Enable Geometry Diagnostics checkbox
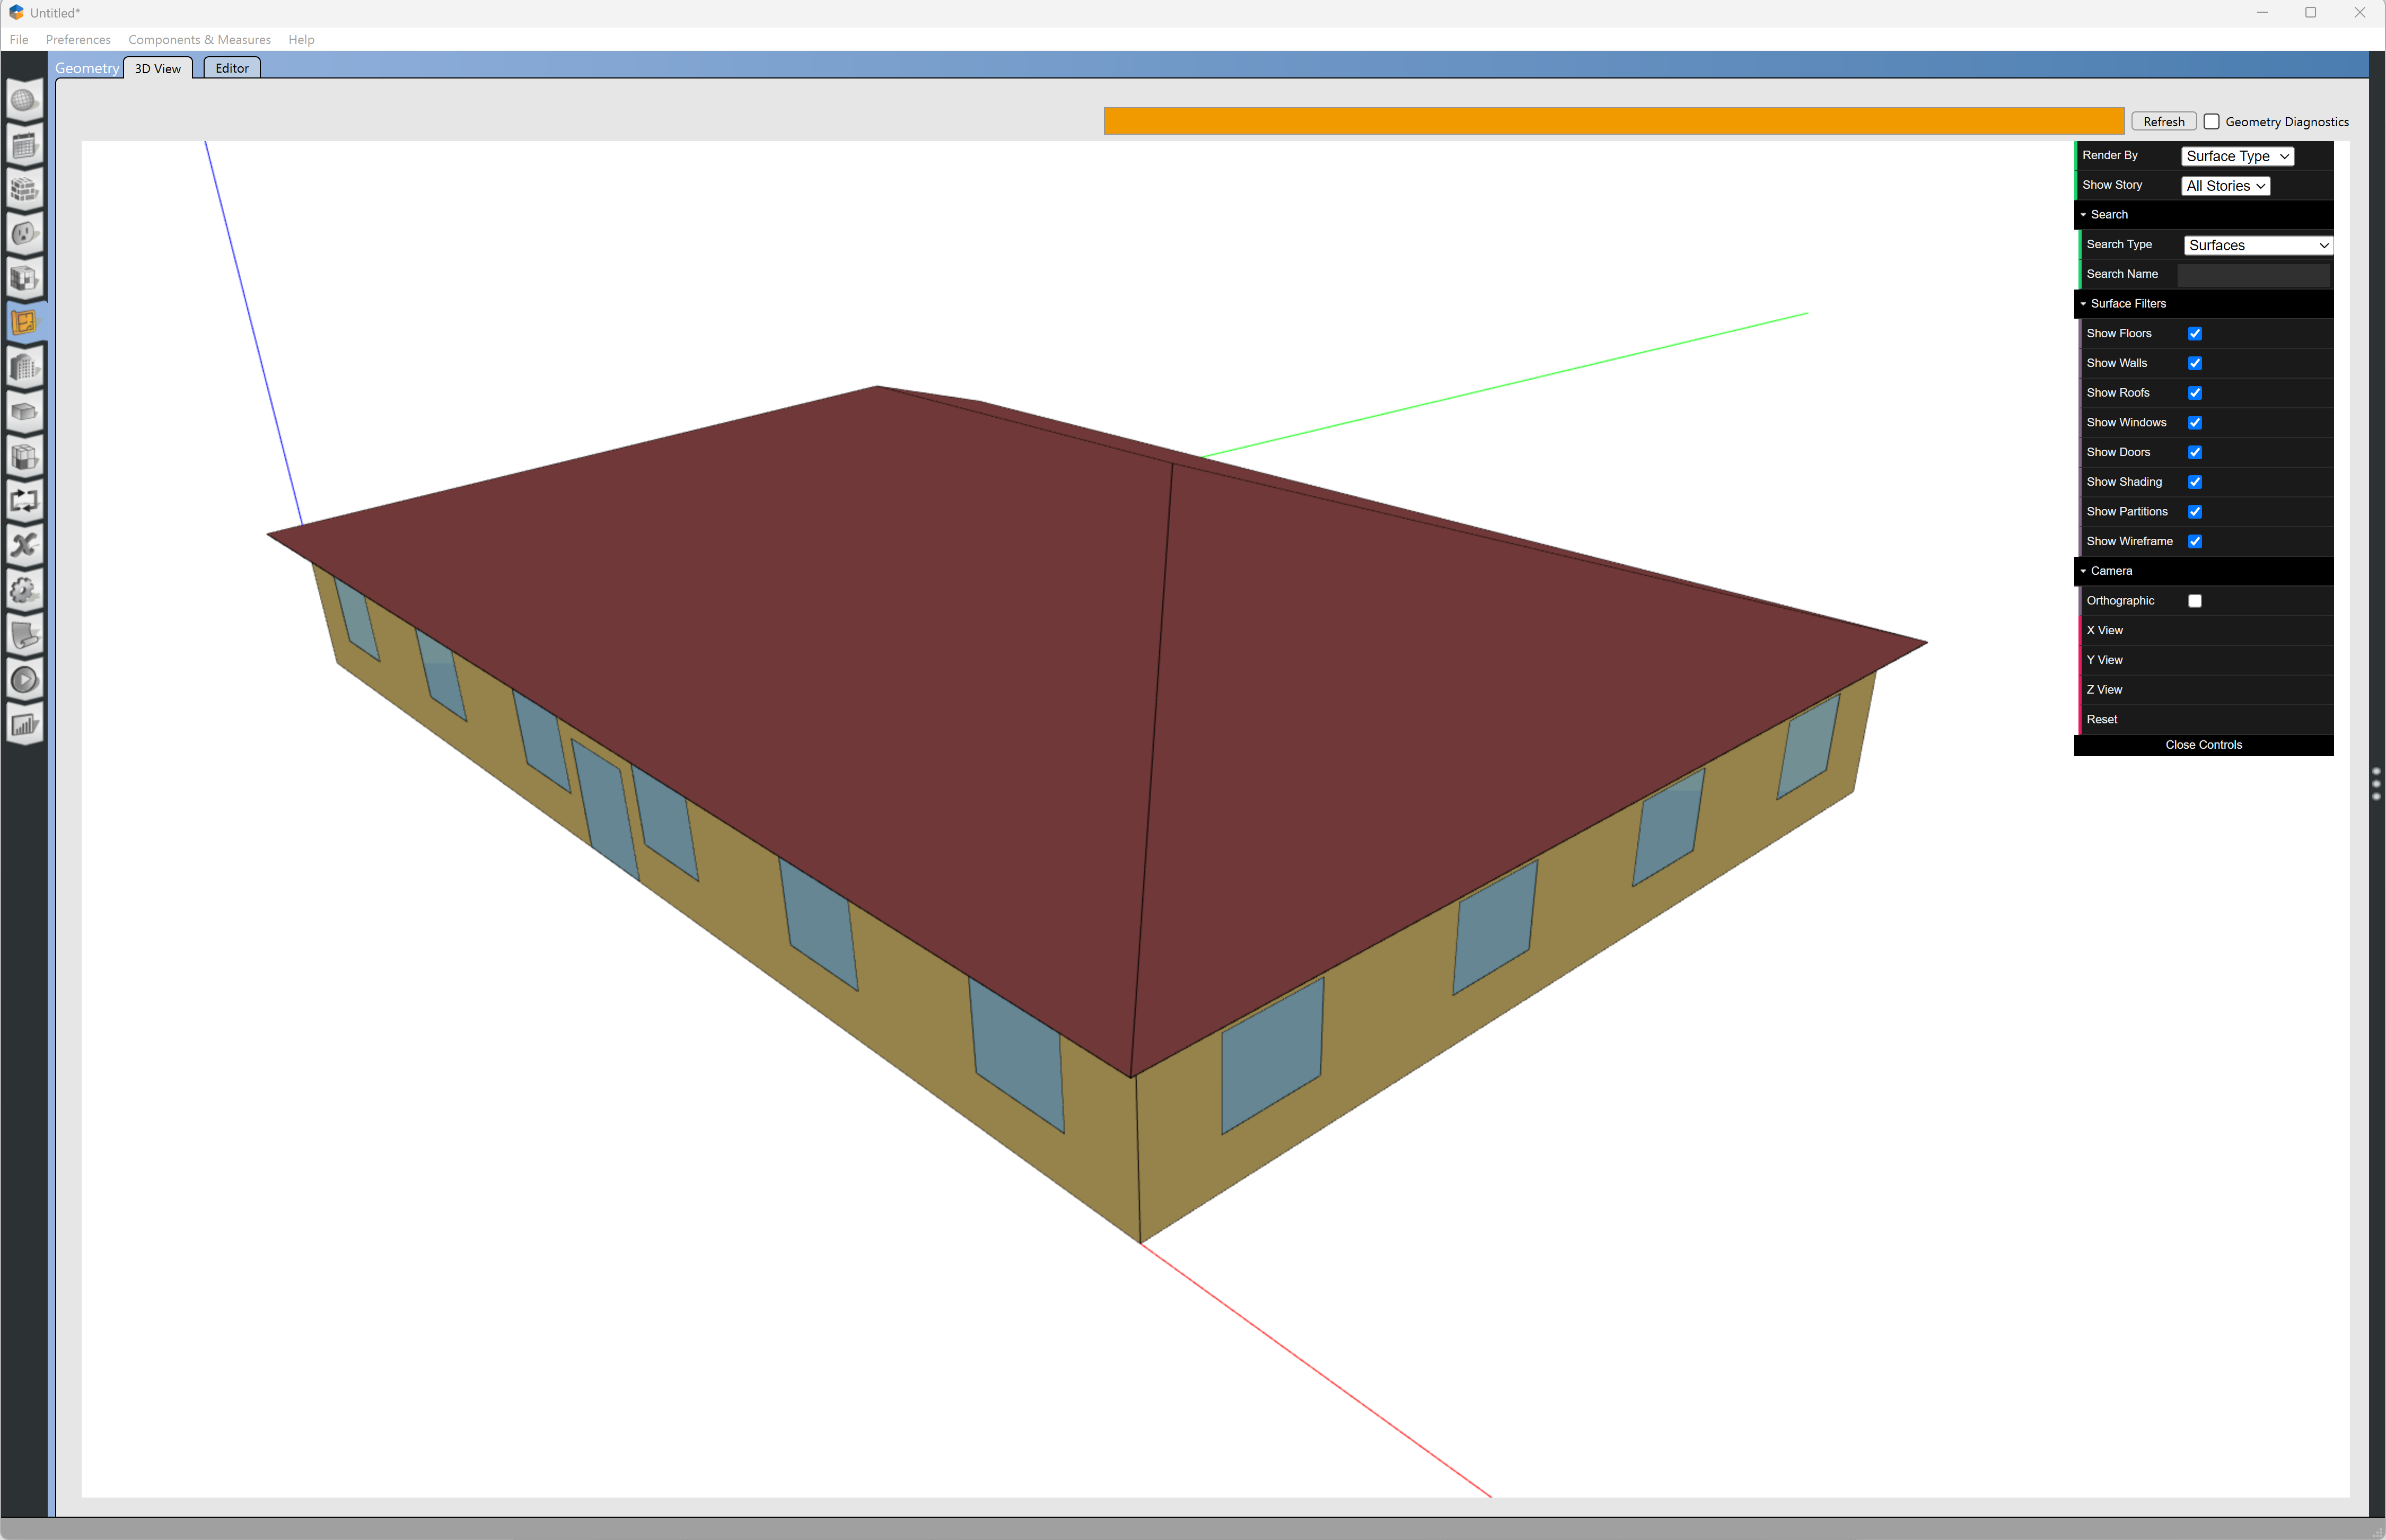The height and width of the screenshot is (1540, 2386). (2211, 122)
